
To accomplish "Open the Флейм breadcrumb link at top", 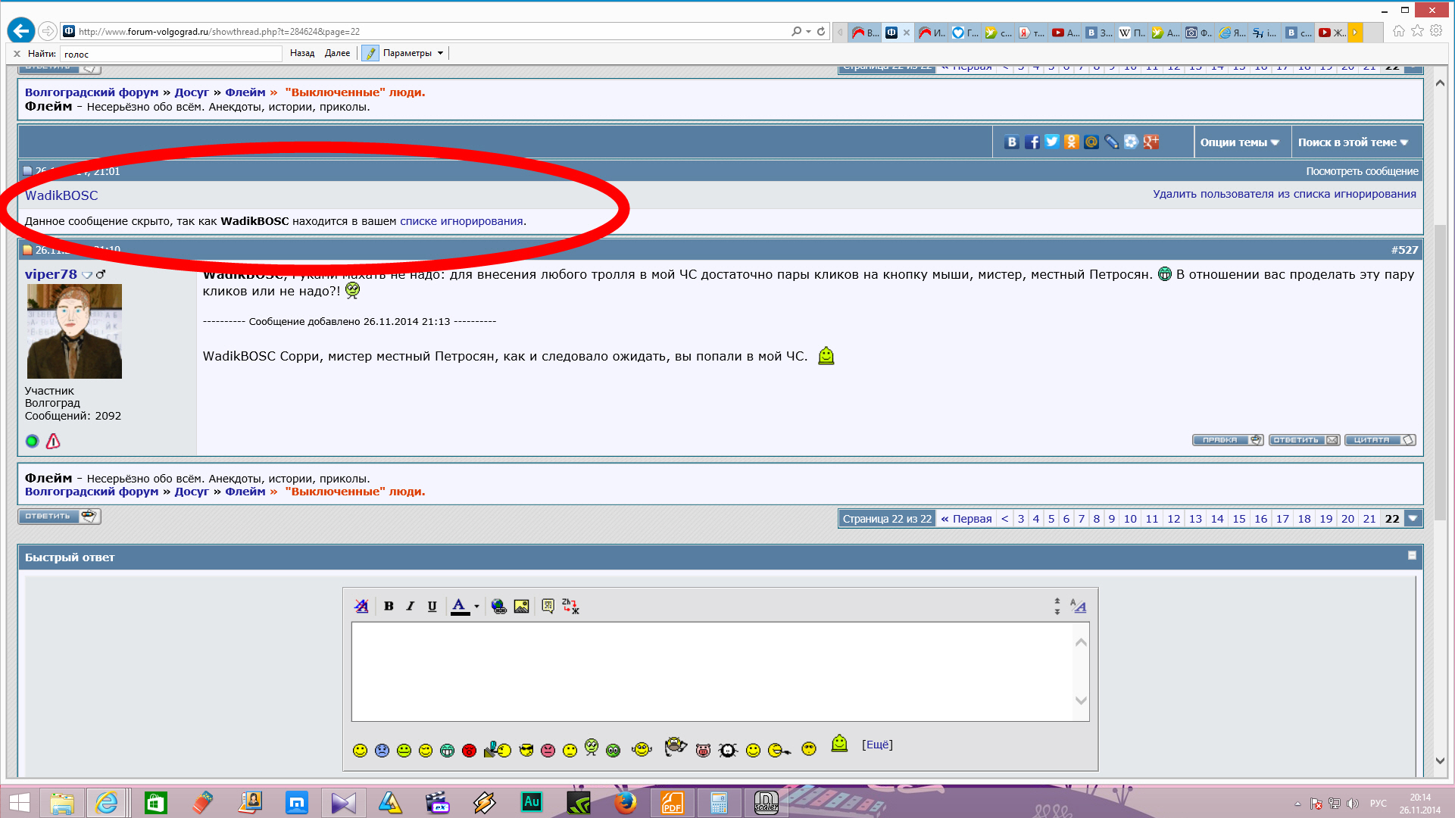I will pyautogui.click(x=245, y=92).
